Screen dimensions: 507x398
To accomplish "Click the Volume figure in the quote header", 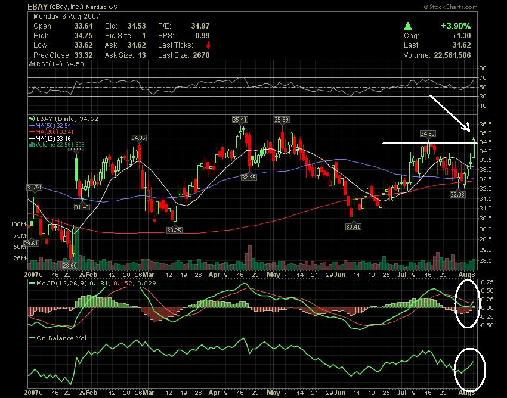I will coord(452,55).
